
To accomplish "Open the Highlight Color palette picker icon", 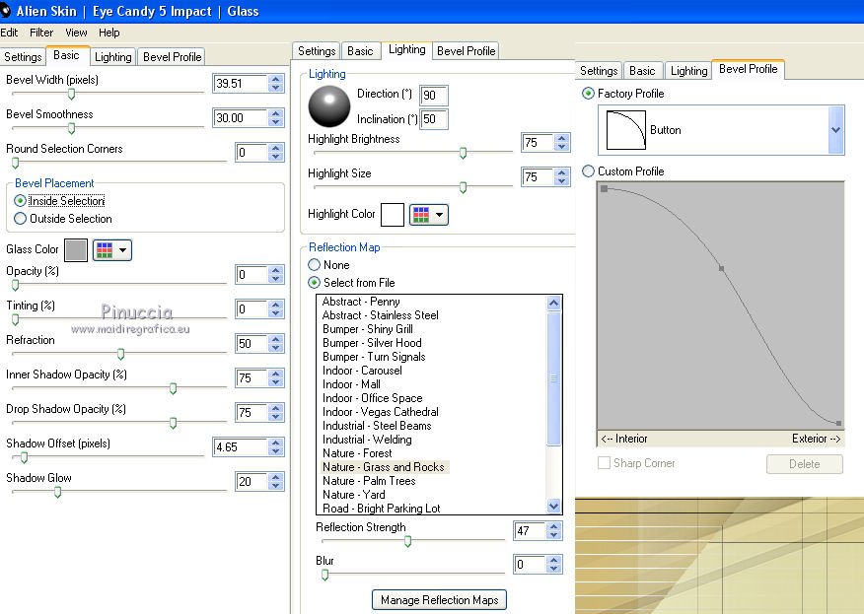I will [429, 214].
